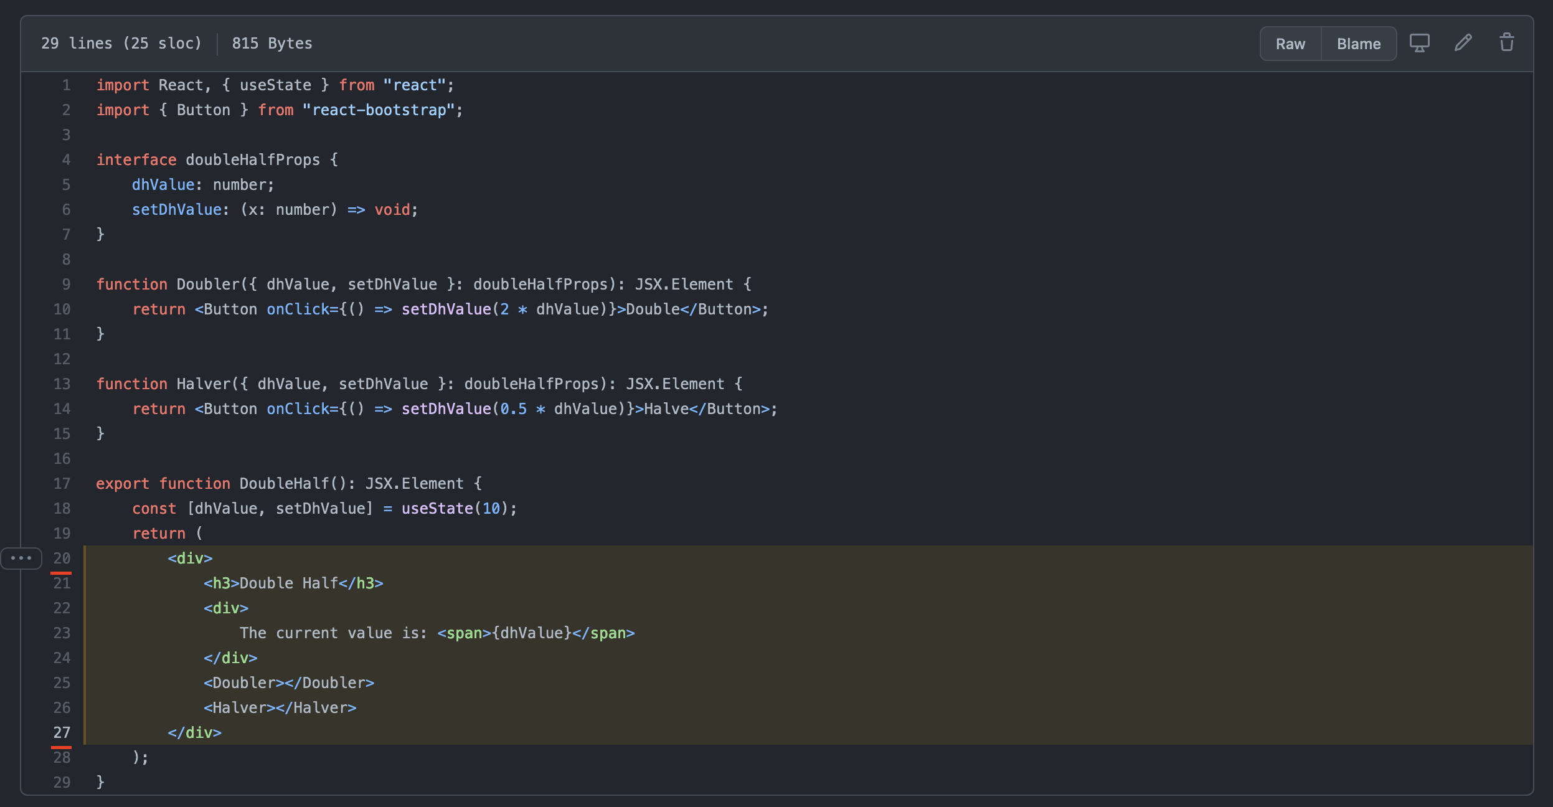The height and width of the screenshot is (807, 1553).
Task: Delete this file with trash icon
Action: pyautogui.click(x=1507, y=43)
